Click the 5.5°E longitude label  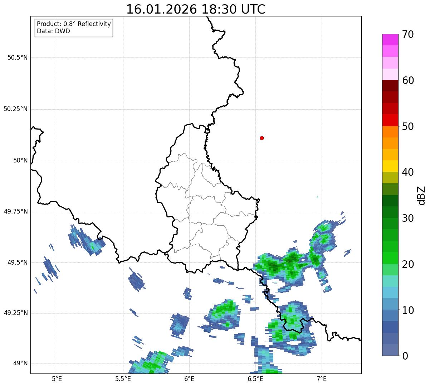[x=123, y=379]
